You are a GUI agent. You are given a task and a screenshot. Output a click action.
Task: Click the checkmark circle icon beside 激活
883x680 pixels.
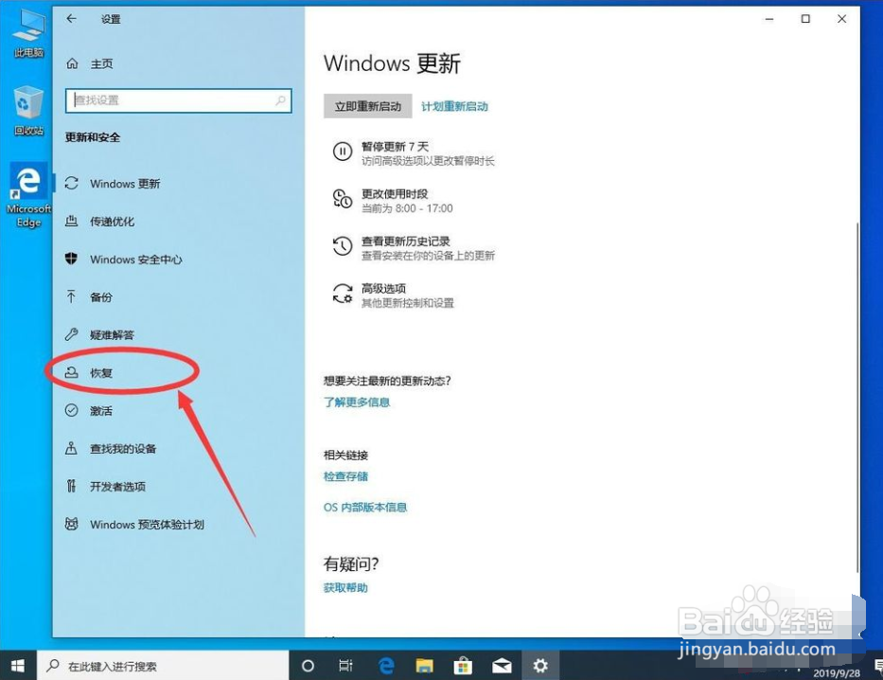pyautogui.click(x=72, y=410)
